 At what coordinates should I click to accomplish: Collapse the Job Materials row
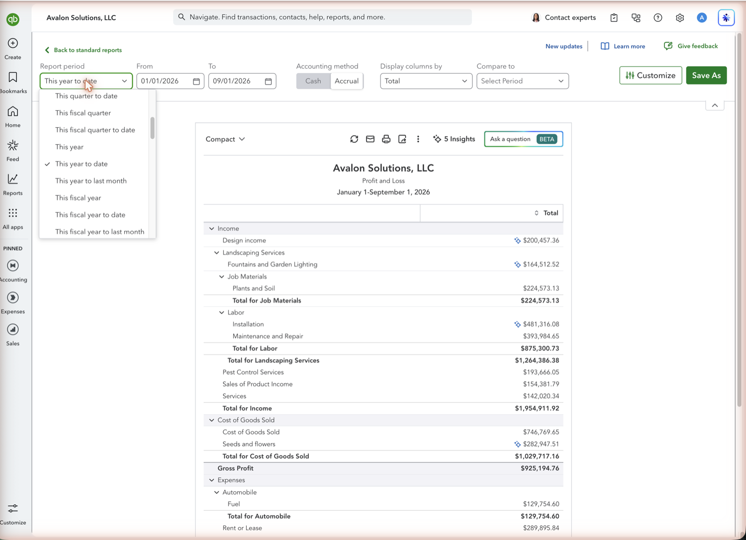coord(222,276)
